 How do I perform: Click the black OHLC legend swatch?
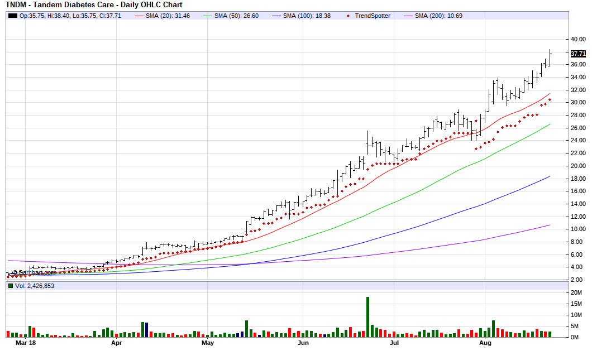[12, 16]
